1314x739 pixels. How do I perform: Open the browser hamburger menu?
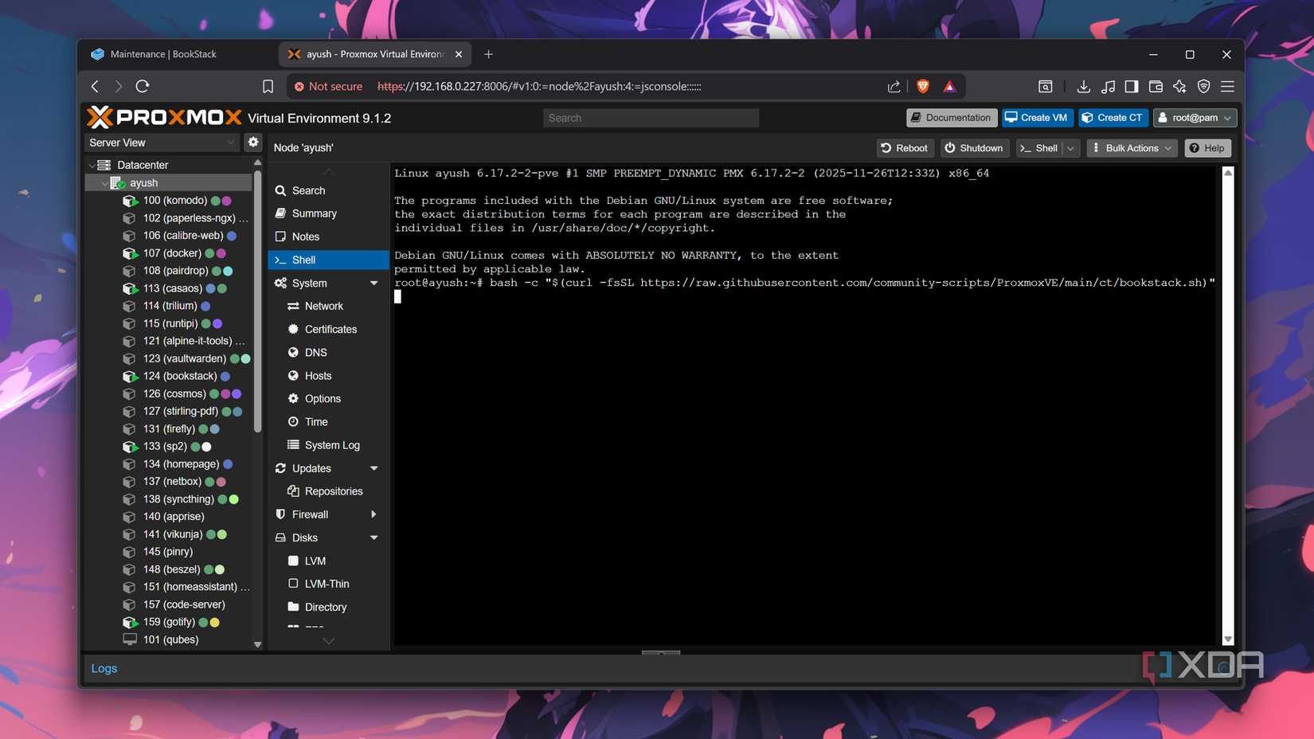(x=1227, y=86)
